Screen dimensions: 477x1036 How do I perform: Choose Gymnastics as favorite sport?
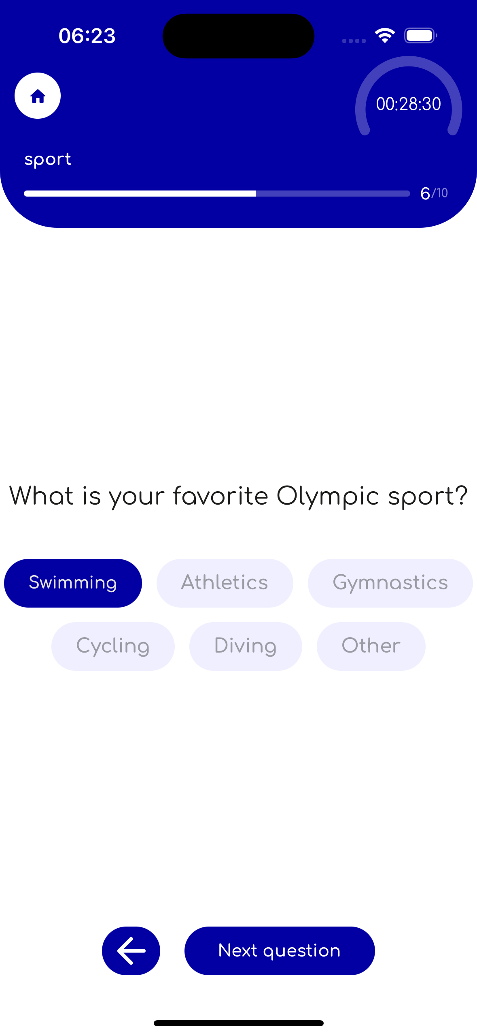click(390, 583)
